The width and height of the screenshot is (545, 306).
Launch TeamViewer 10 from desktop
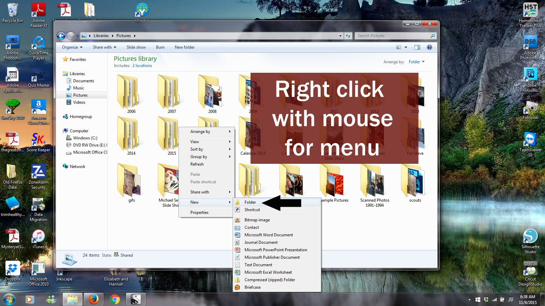click(530, 144)
